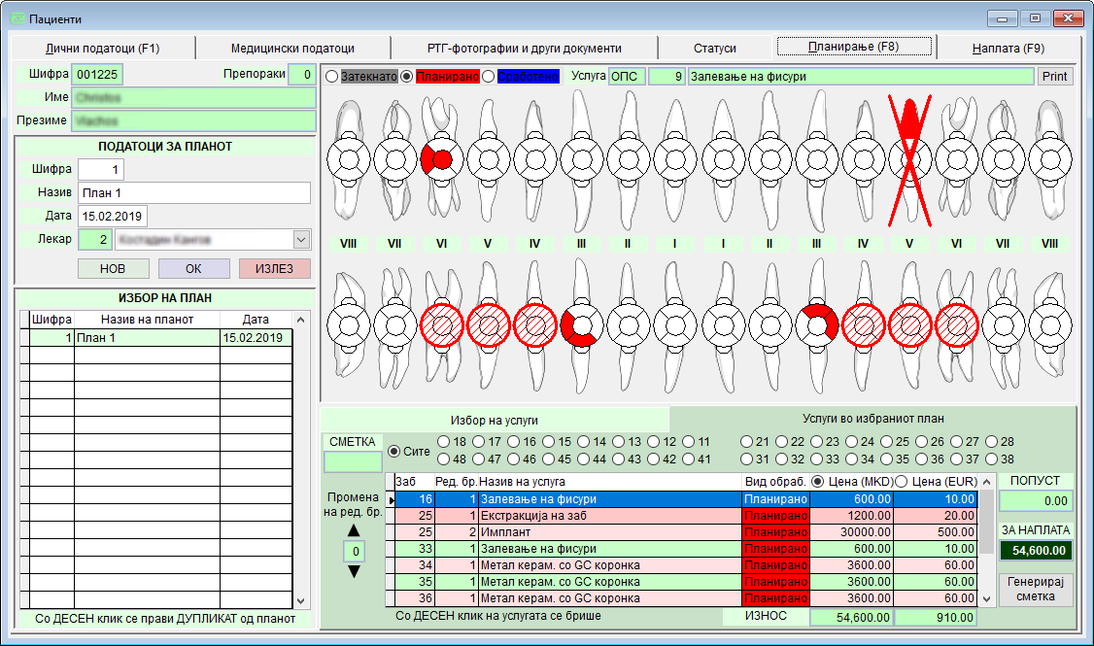The width and height of the screenshot is (1094, 646).
Task: Click lower right tooth III with red marking
Action: tap(816, 323)
